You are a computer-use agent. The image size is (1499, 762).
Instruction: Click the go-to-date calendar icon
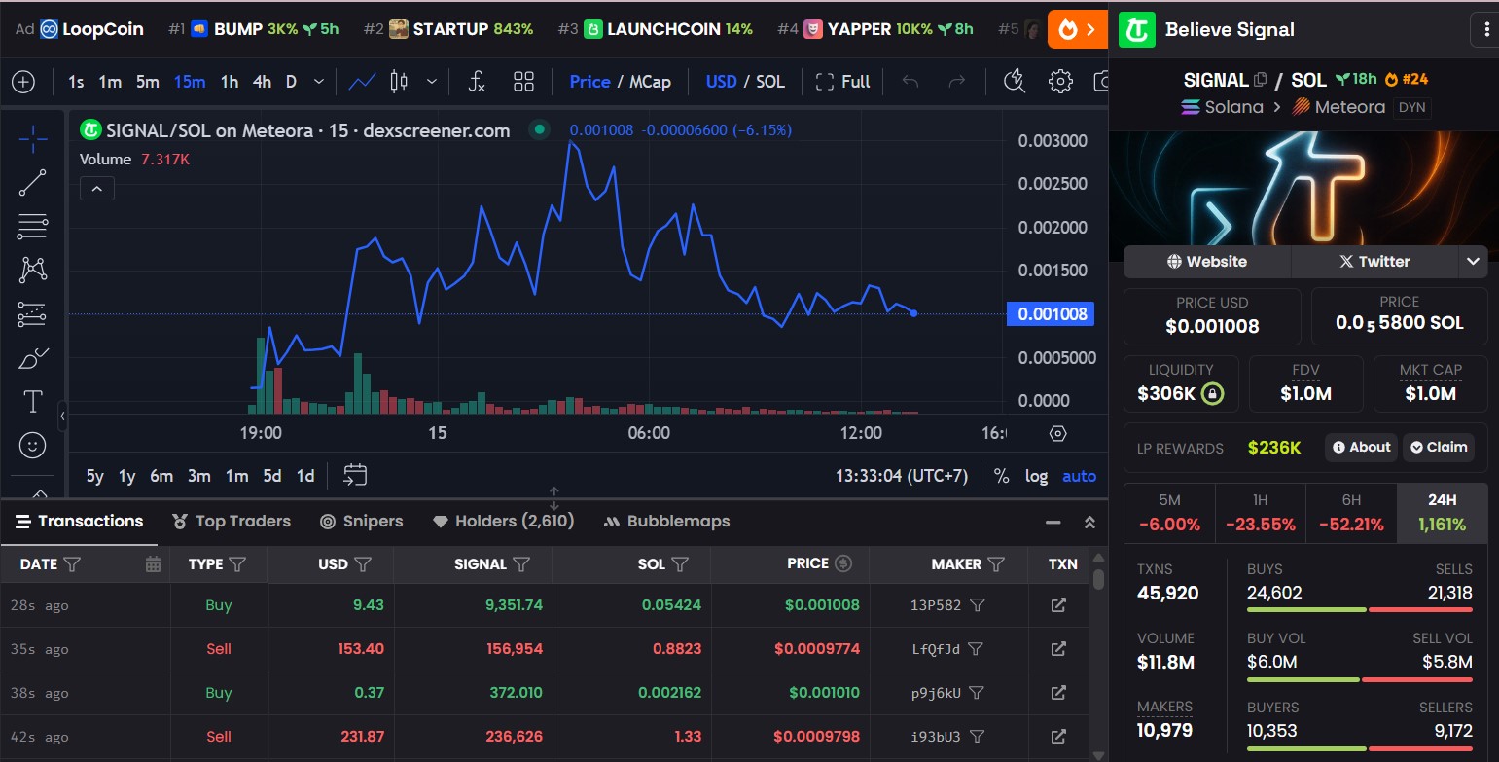point(355,476)
